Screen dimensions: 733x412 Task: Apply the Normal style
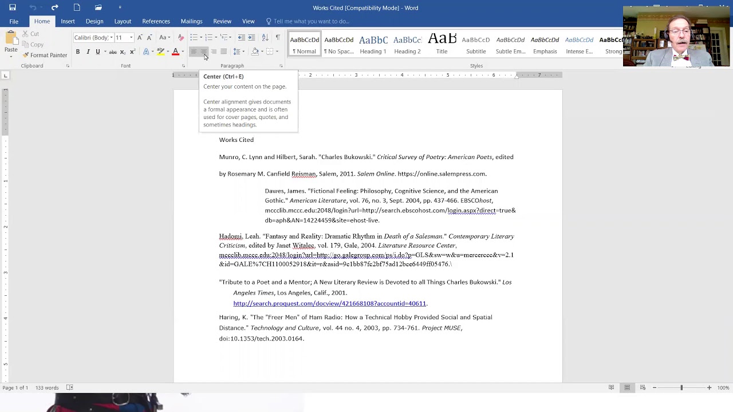(304, 44)
